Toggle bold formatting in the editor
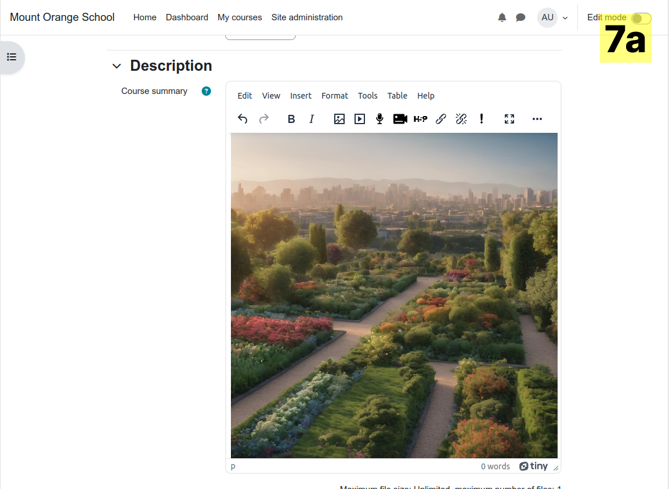Image resolution: width=669 pixels, height=489 pixels. point(291,119)
